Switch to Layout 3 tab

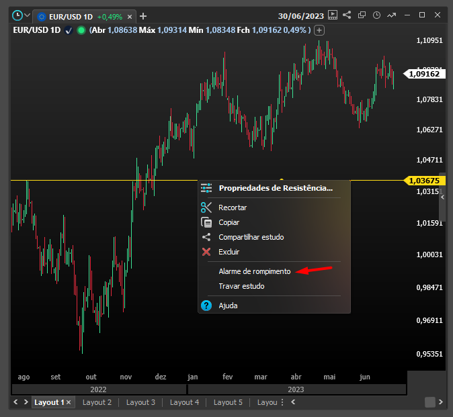point(140,402)
